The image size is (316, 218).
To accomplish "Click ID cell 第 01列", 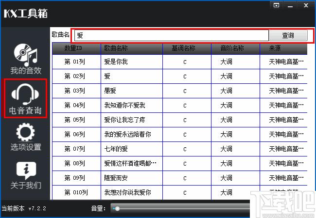I will 76,62.
